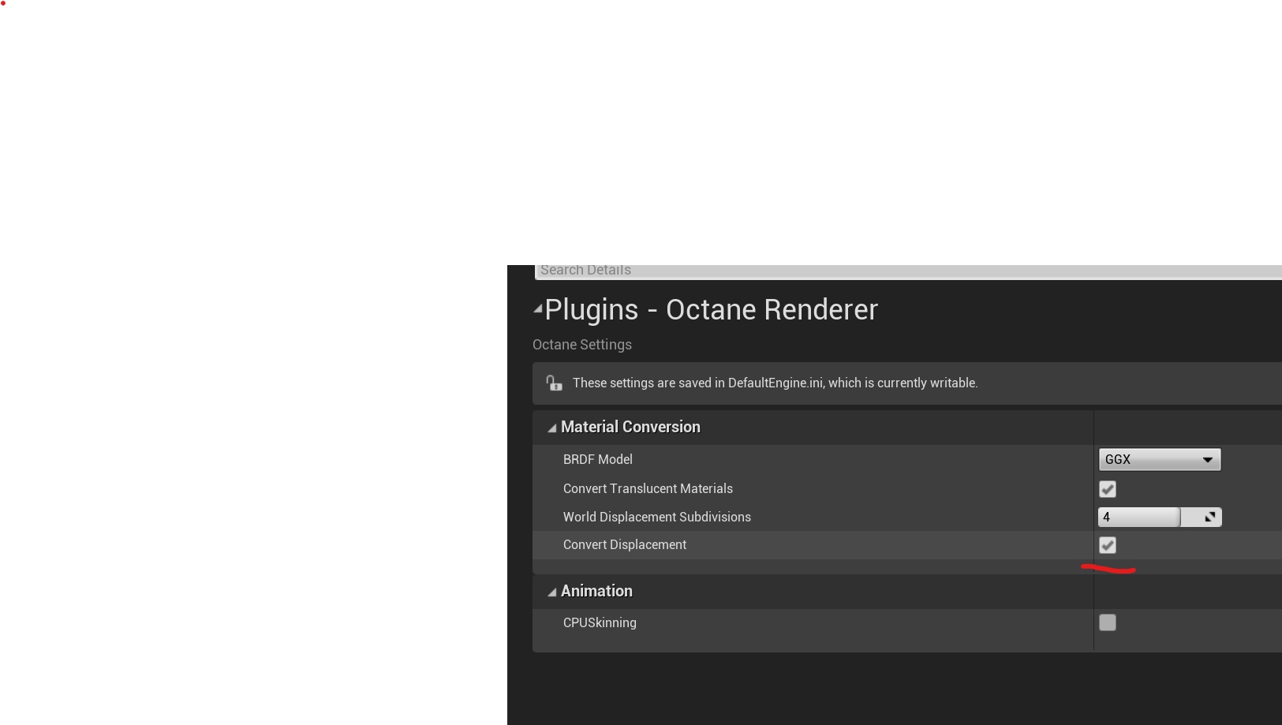
Task: Select the BRDF Model label text
Action: point(598,459)
